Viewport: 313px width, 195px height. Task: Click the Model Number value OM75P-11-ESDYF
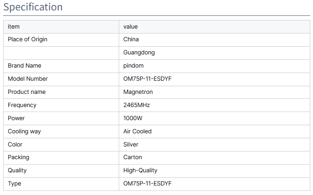[147, 79]
